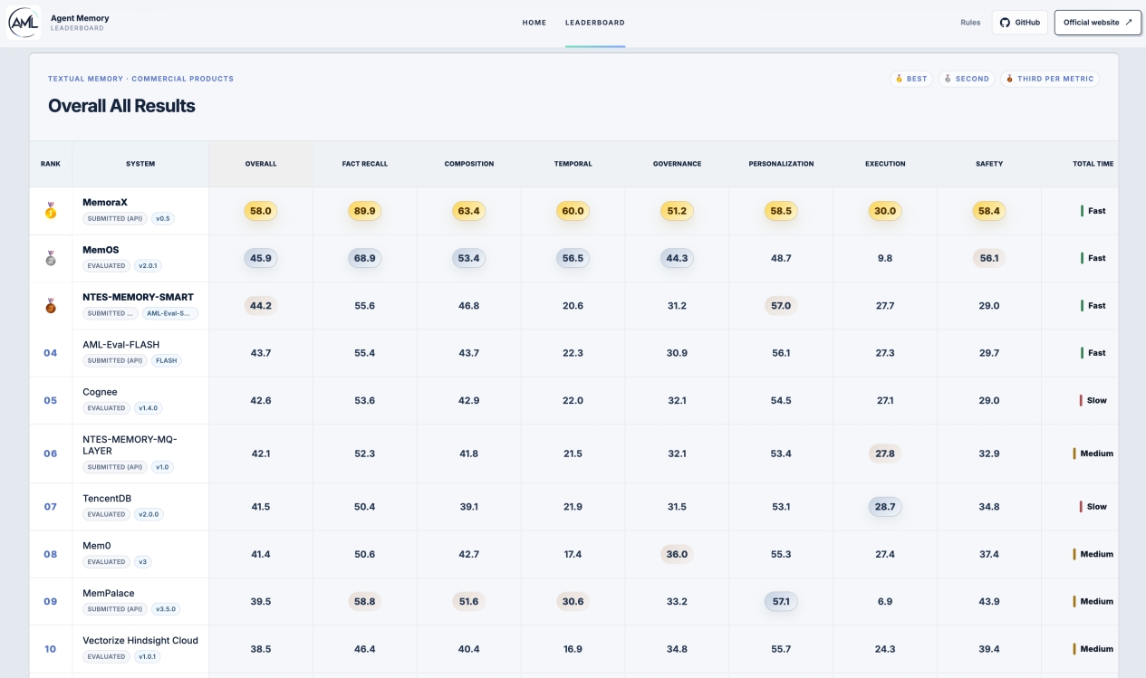Click MemPalace safety score 43.9
This screenshot has width=1146, height=678.
989,601
